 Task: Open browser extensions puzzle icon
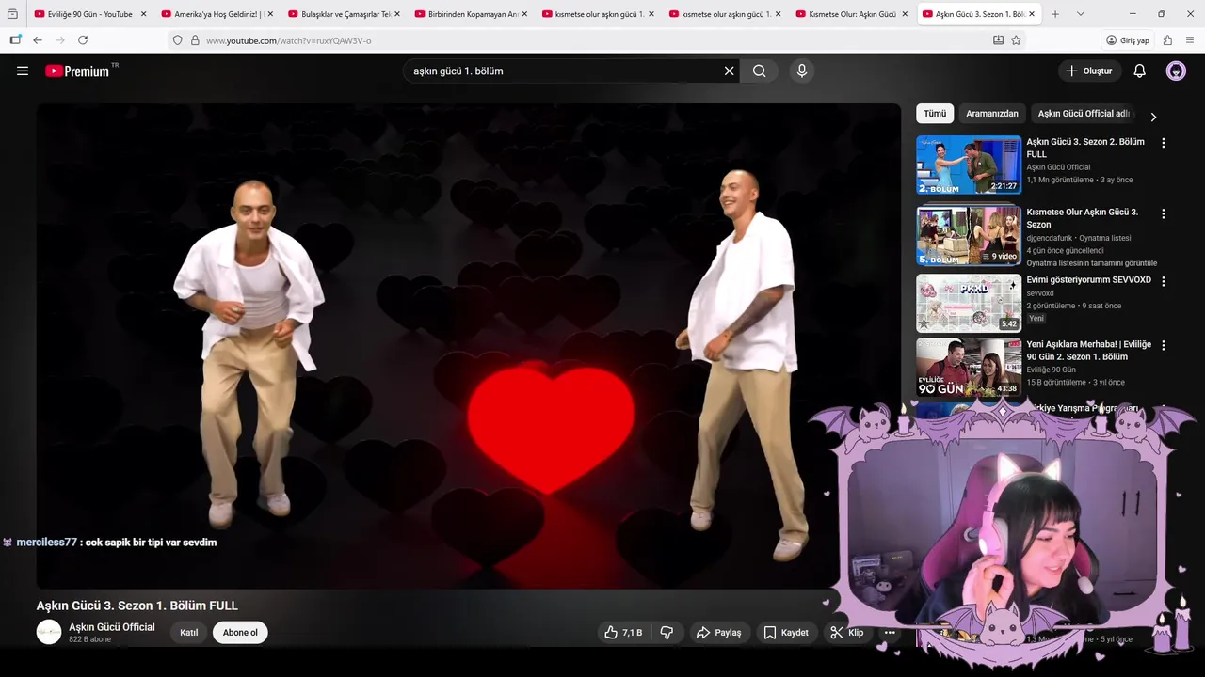(x=1167, y=40)
